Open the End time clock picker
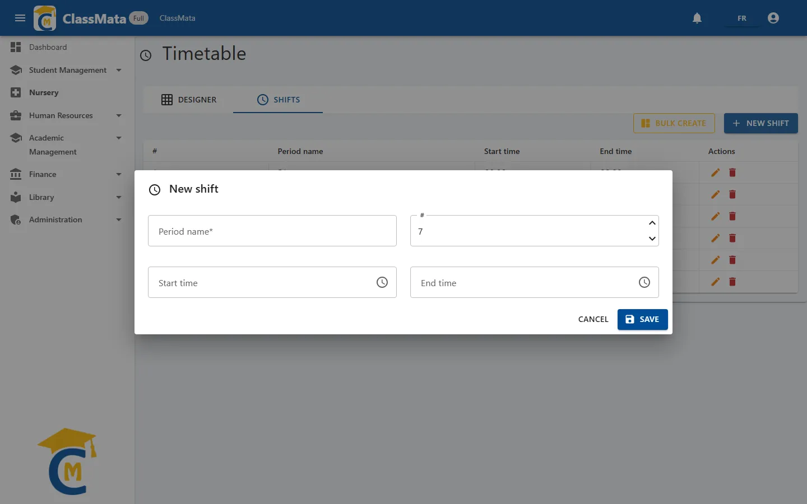 (644, 282)
